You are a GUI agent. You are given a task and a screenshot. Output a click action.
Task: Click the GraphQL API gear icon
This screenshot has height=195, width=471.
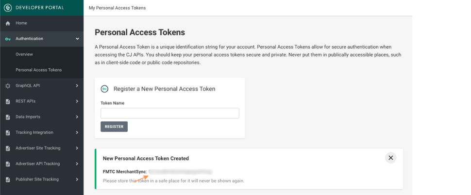point(8,86)
